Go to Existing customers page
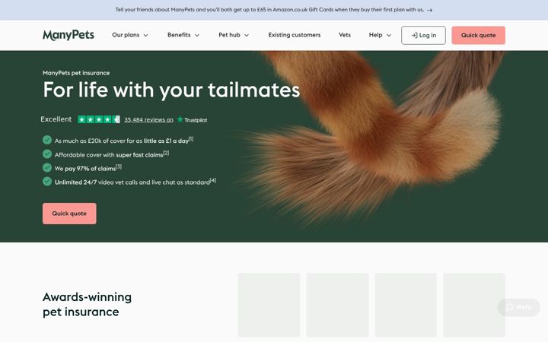 click(295, 35)
